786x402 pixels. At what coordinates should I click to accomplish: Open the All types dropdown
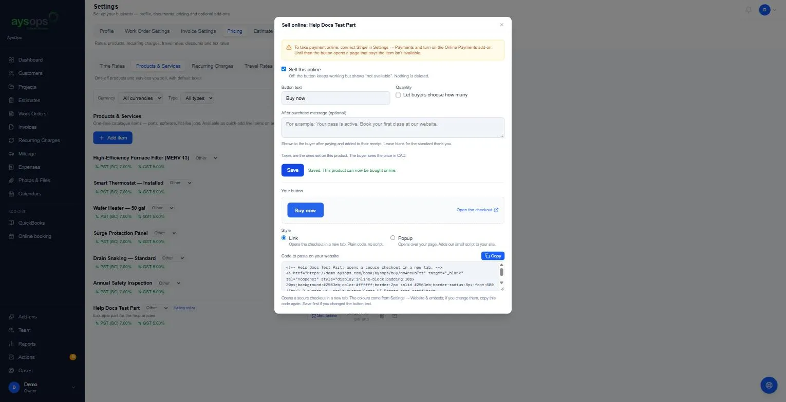(x=197, y=98)
